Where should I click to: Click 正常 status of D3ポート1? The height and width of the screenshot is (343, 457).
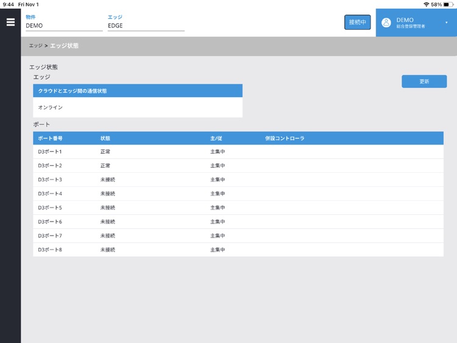(105, 152)
